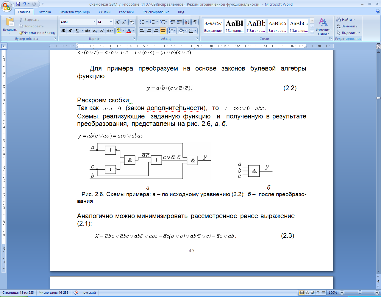Image resolution: width=381 pixels, height=297 pixels.
Task: Toggle show paragraph marks (¶)
Action: click(195, 22)
